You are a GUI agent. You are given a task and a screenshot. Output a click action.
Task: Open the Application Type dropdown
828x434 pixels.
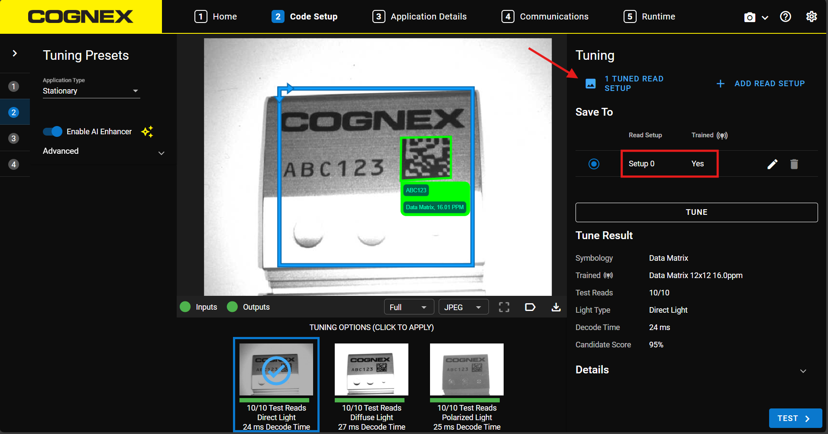[x=91, y=91]
